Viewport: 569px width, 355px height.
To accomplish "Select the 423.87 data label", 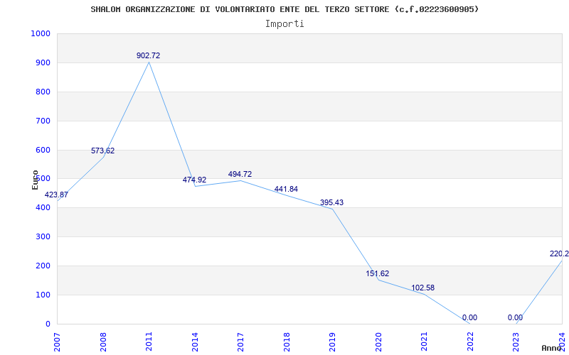I will (x=56, y=195).
